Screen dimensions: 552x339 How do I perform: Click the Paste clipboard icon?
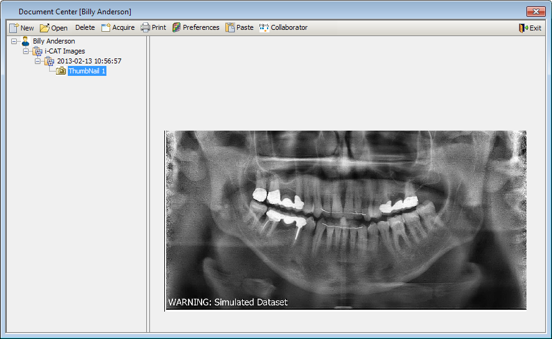pyautogui.click(x=230, y=27)
